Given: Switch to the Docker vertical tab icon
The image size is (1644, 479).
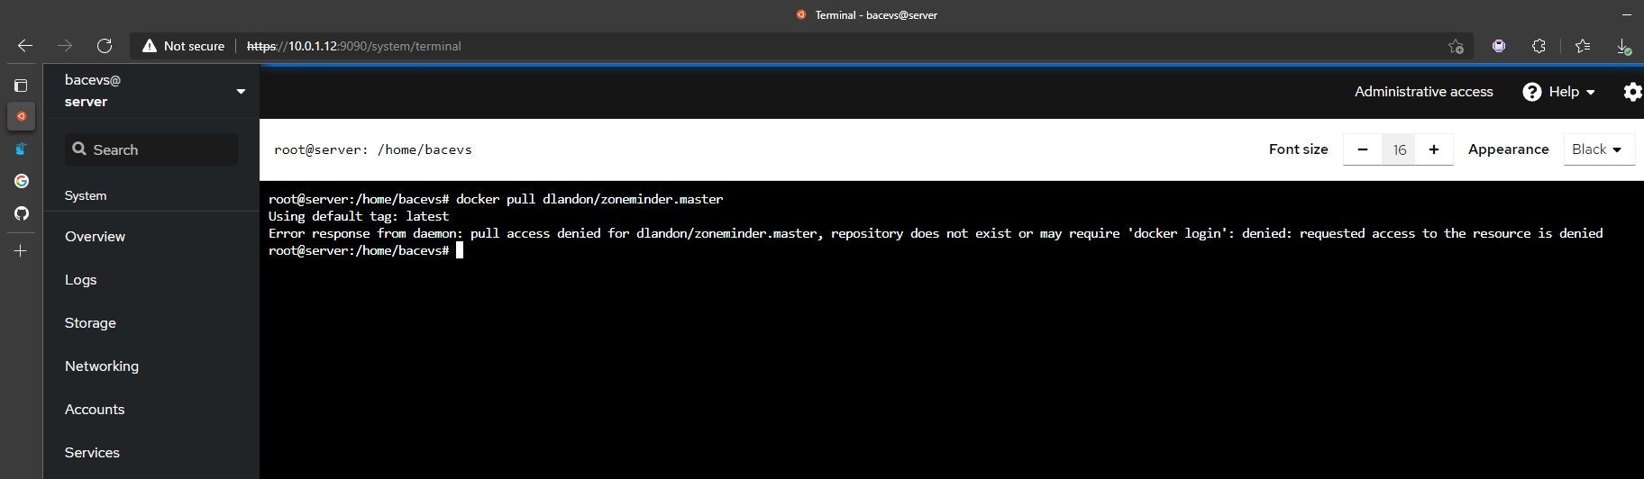Looking at the screenshot, I should pyautogui.click(x=21, y=149).
